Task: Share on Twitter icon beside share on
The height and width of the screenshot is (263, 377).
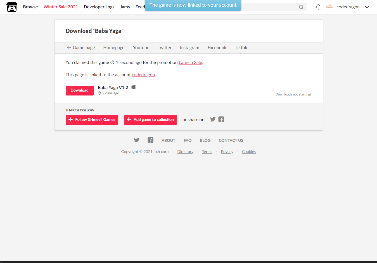Action: click(213, 119)
